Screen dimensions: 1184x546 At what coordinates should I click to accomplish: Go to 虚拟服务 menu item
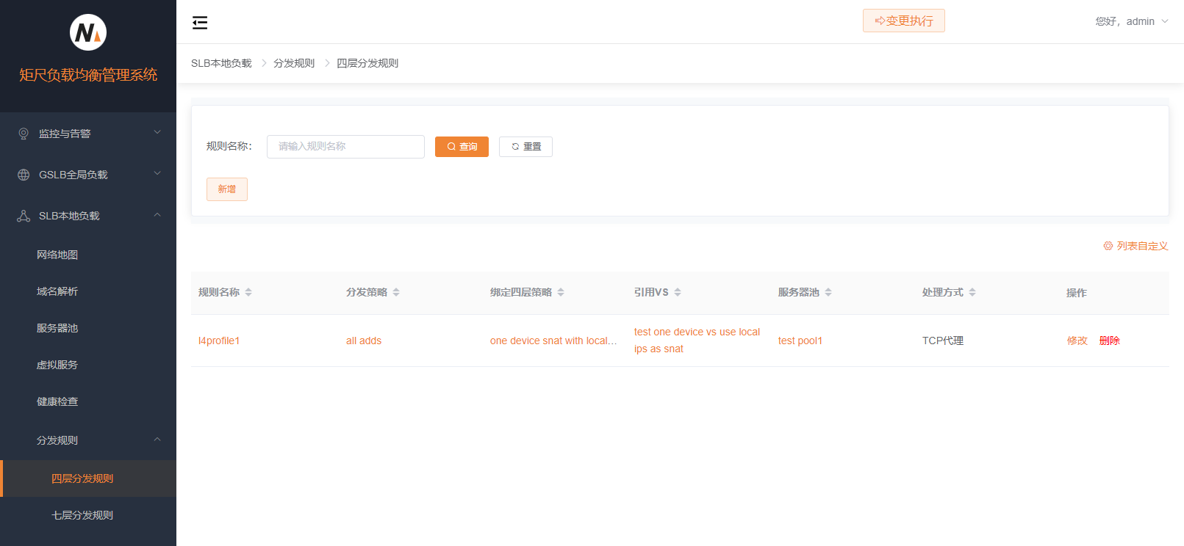click(57, 365)
